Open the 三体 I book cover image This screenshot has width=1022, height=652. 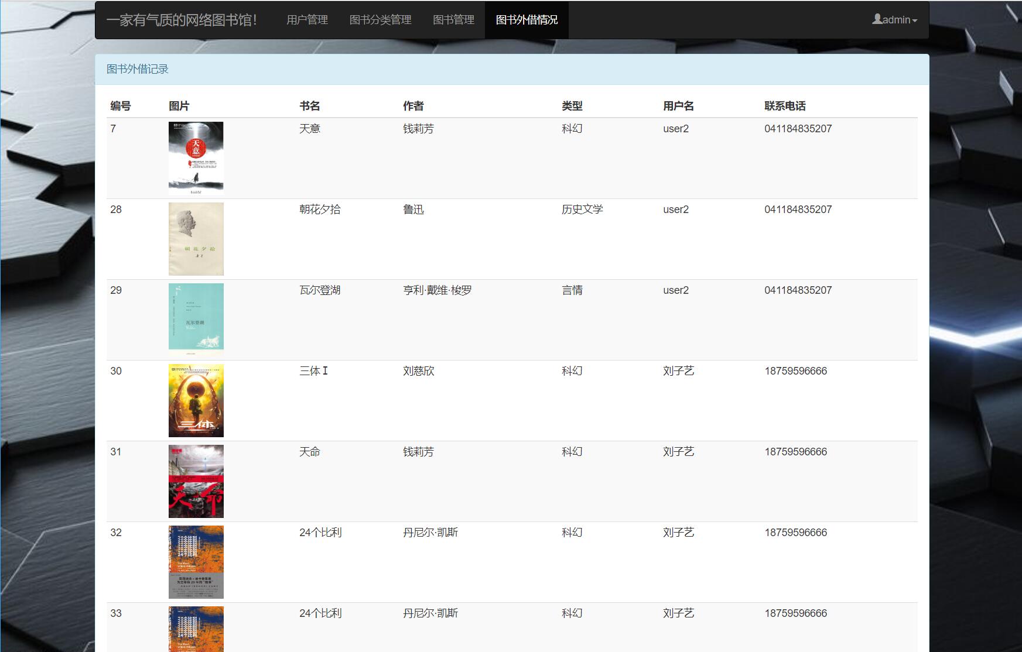[196, 400]
